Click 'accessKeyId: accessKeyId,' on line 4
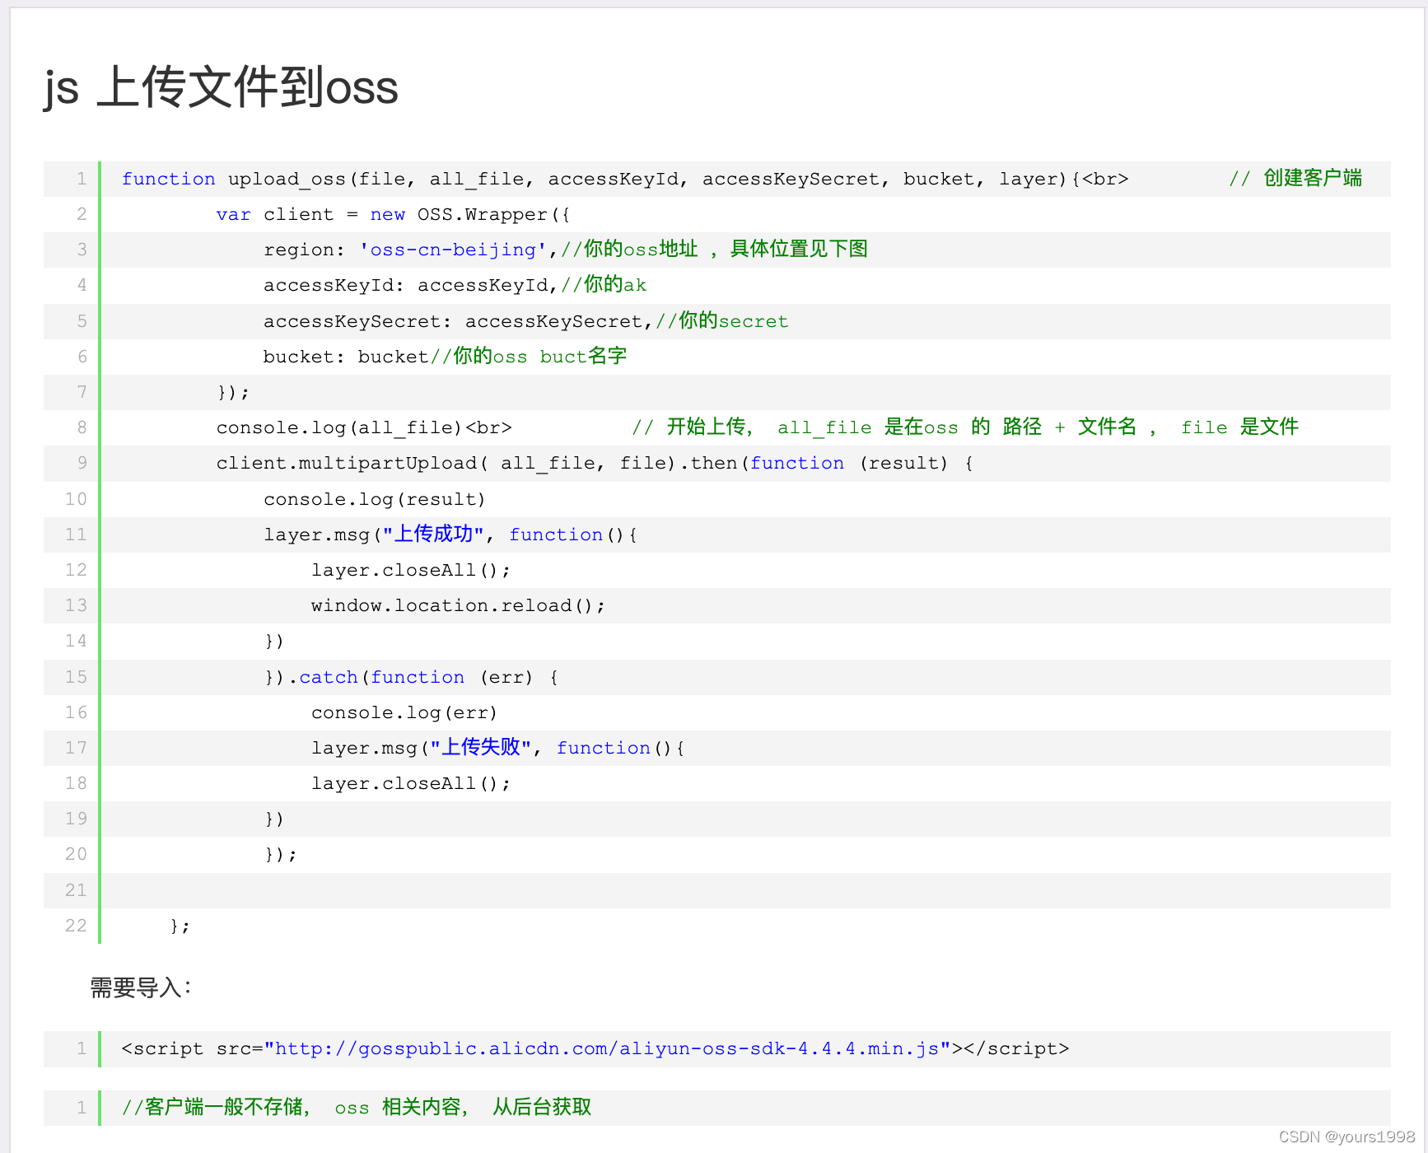This screenshot has height=1153, width=1428. [x=411, y=286]
